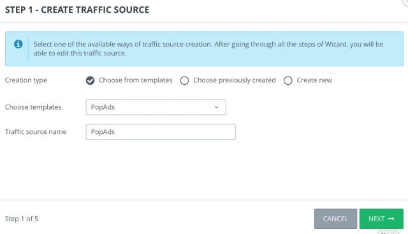Click the Traffic source name input field
The height and width of the screenshot is (234, 408).
pyautogui.click(x=161, y=132)
